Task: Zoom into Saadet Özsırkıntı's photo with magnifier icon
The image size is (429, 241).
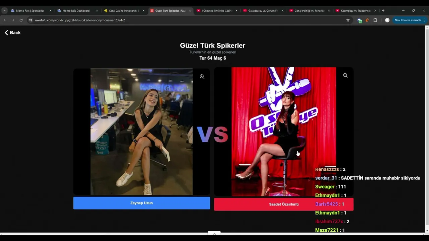Action: point(345,75)
